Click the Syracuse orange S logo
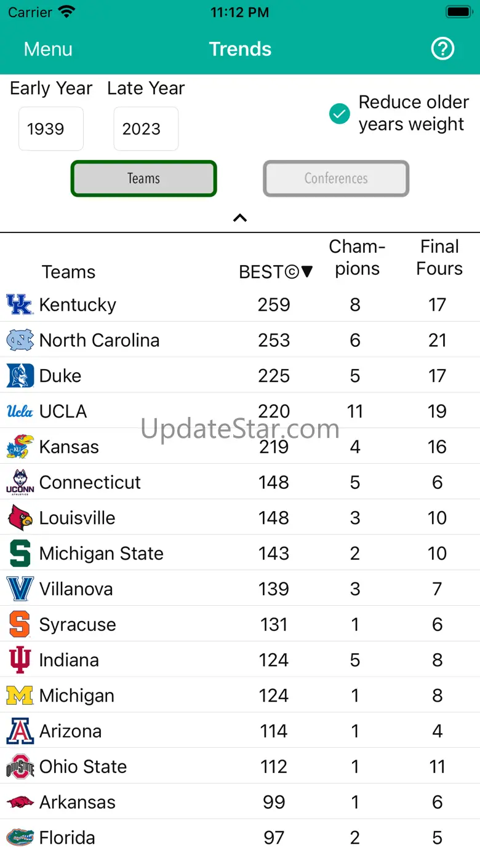480x853 pixels. (x=20, y=624)
